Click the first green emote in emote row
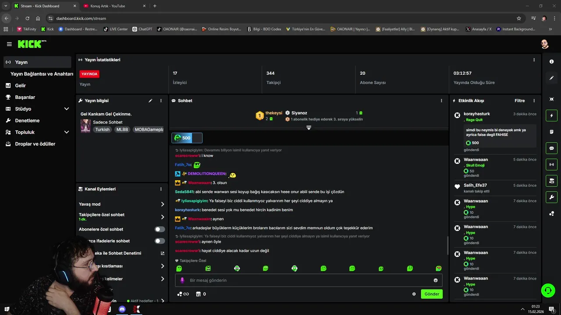Screen dimensions: 561x315 pos(179,268)
